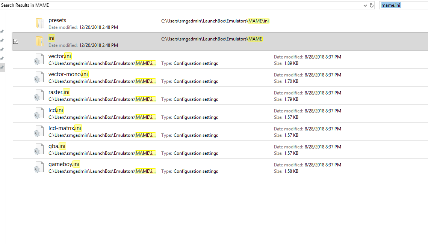
Task: Click the file path under raster.ini
Action: point(102,99)
